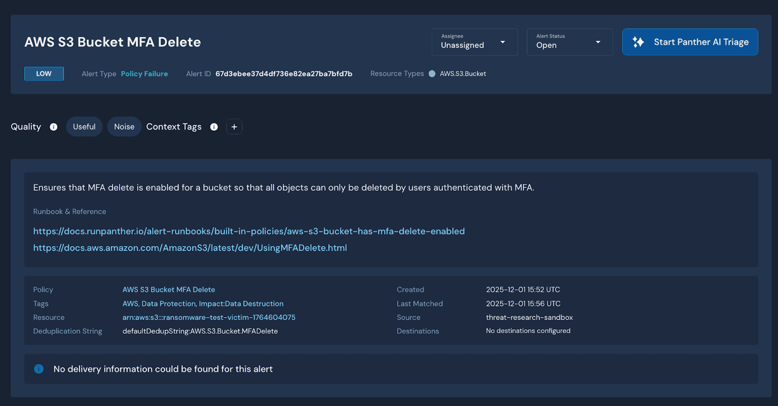Click the 'Destinations' field label

click(418, 331)
